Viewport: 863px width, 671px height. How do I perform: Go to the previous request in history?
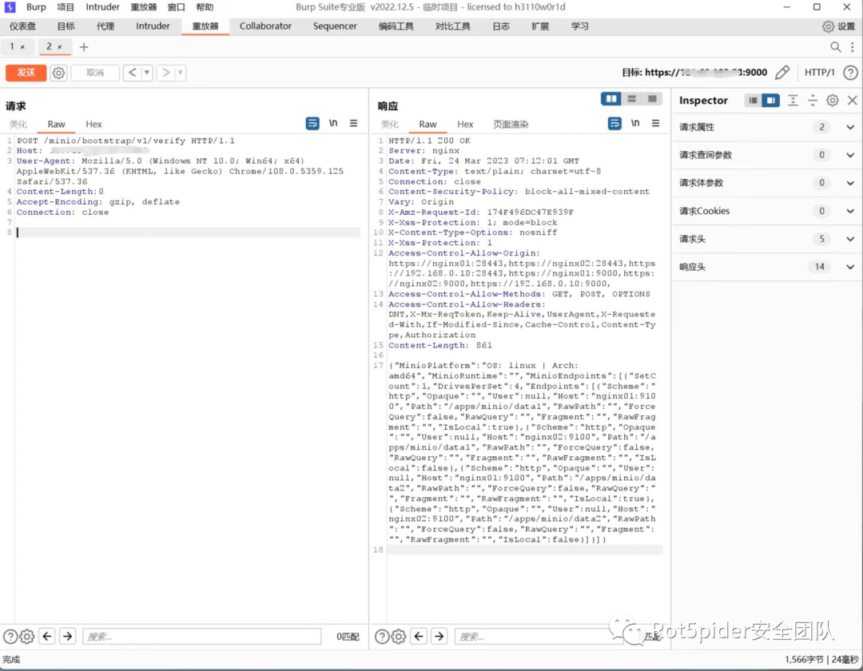pos(132,73)
